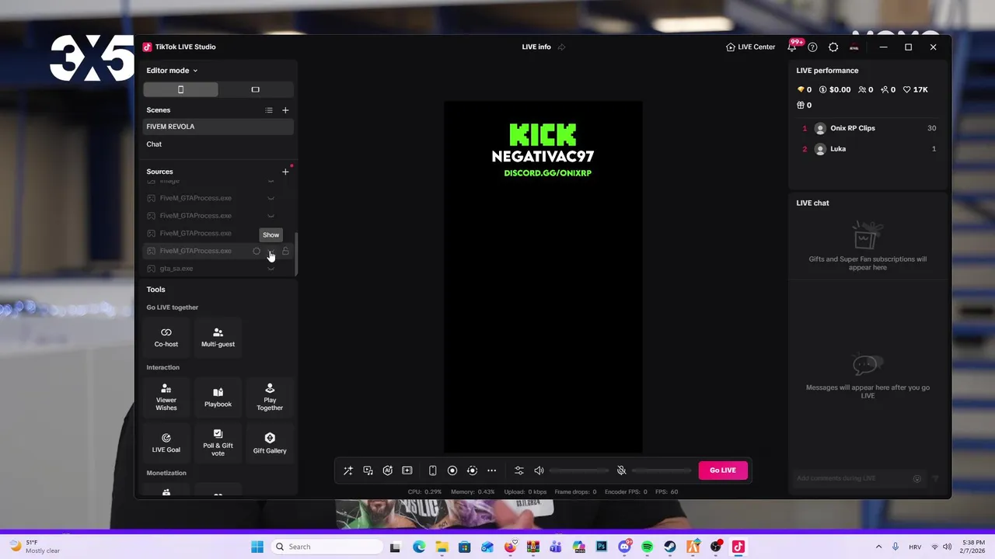Open the Play Together tool

270,397
